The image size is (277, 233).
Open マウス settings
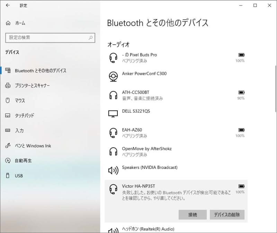pos(20,101)
